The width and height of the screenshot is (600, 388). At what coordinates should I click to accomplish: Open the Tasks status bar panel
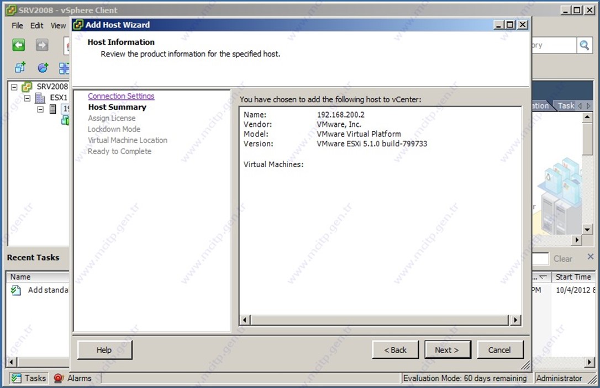coord(29,378)
